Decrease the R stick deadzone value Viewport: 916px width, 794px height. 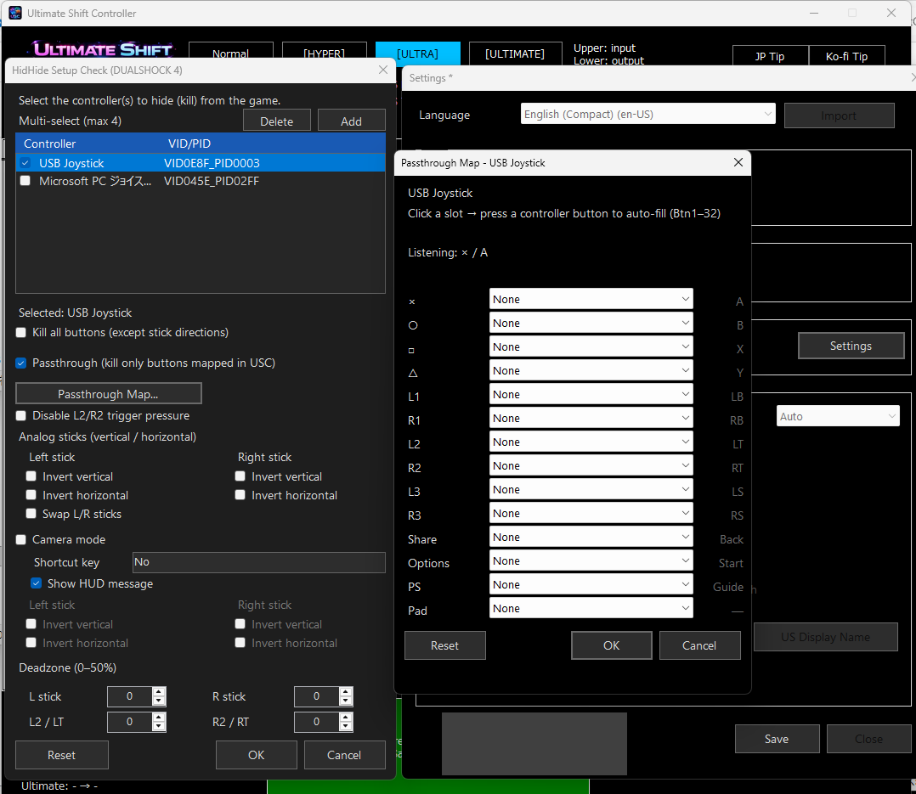click(x=345, y=701)
